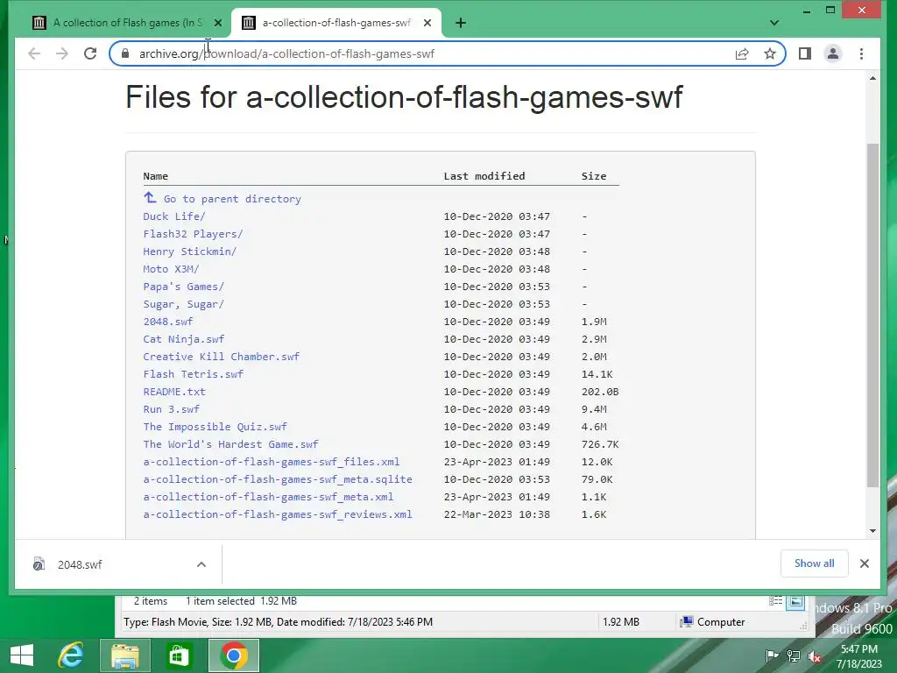Open the browser side panel
Image resolution: width=897 pixels, height=673 pixels.
[805, 53]
